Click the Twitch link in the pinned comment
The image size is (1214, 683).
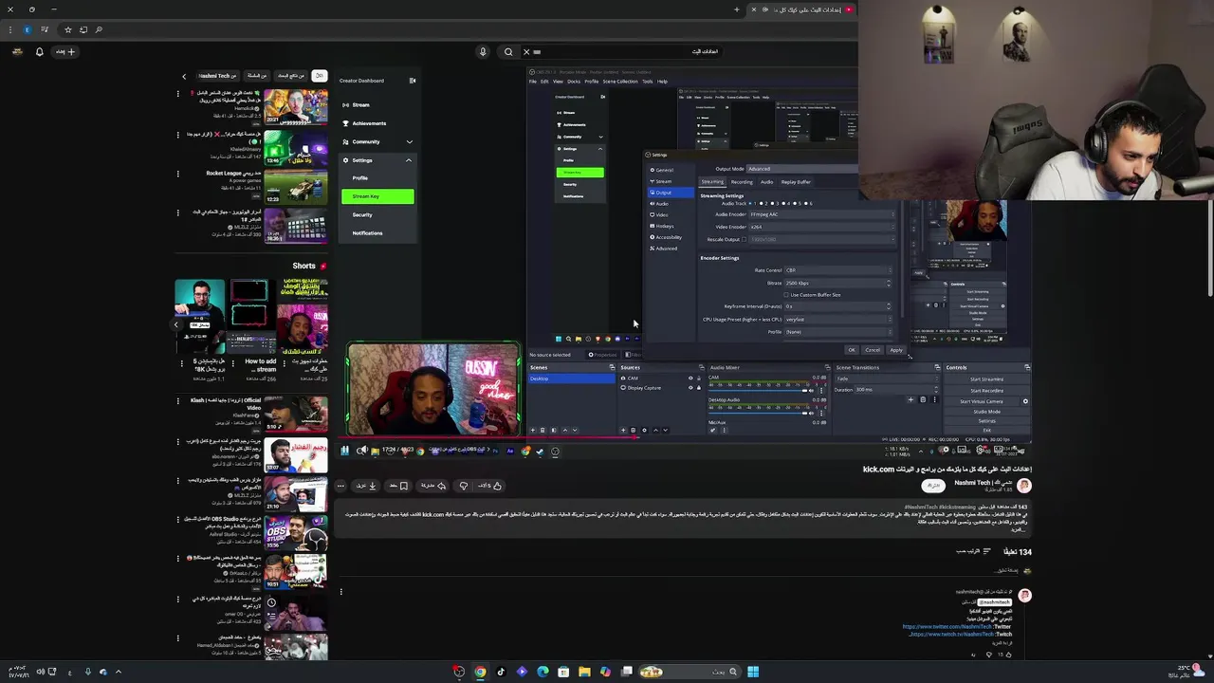(x=954, y=634)
